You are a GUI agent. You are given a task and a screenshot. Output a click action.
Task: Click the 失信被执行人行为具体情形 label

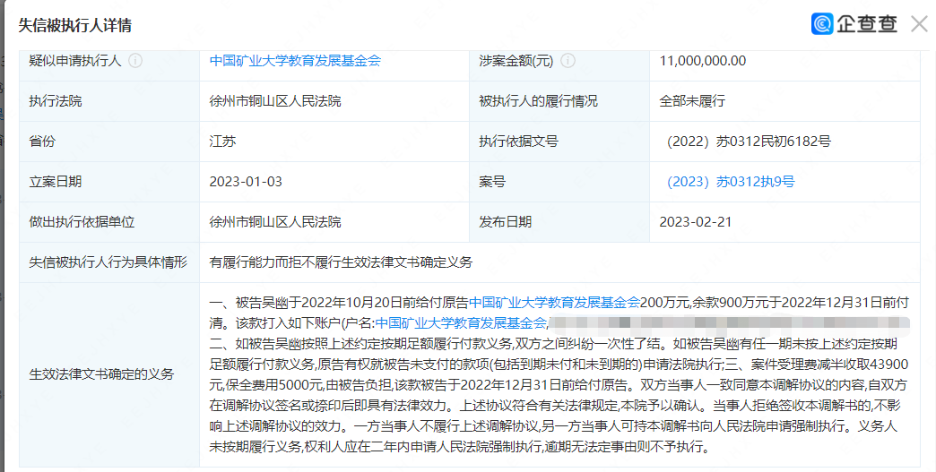click(x=108, y=262)
